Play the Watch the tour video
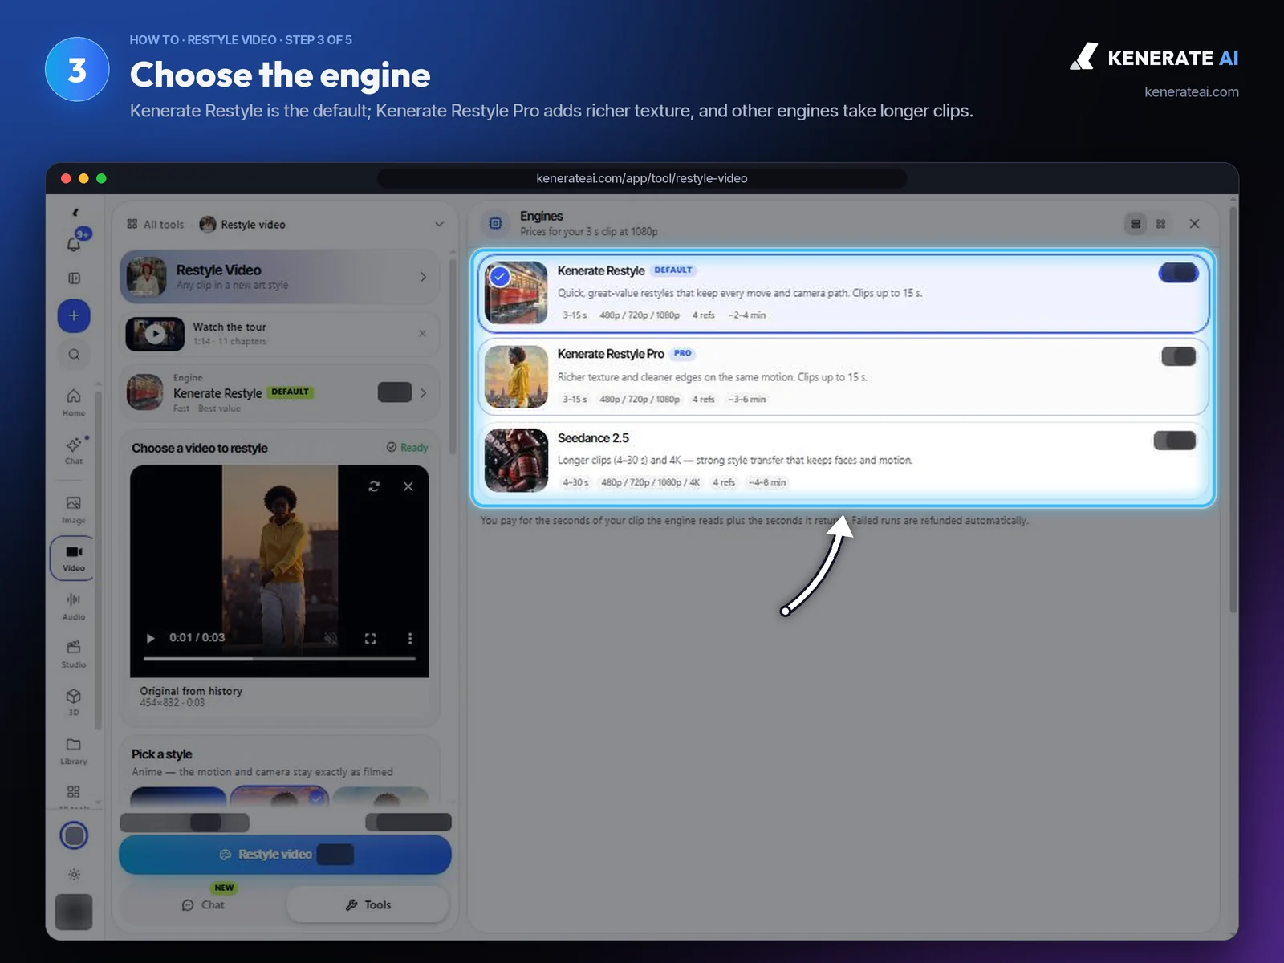 point(155,334)
